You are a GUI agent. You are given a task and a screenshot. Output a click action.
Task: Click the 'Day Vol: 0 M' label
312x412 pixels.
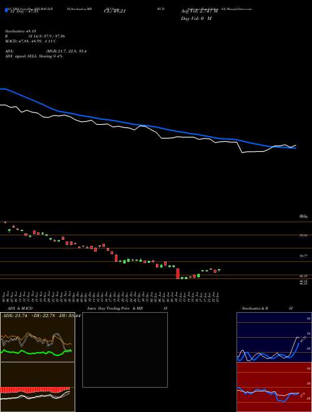point(196,19)
